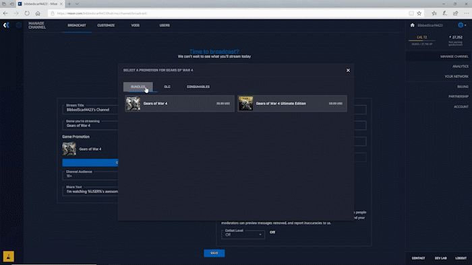
Task: Click the home icon beside BibbedScarf4423
Action: point(413,25)
